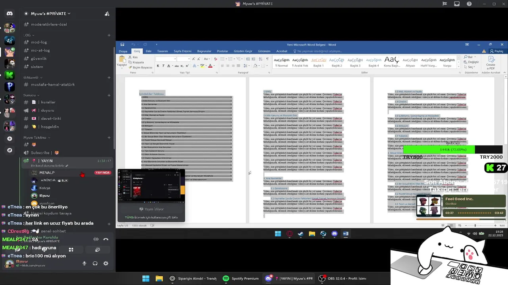
Task: Toggle italic T formatting
Action: coord(163,66)
